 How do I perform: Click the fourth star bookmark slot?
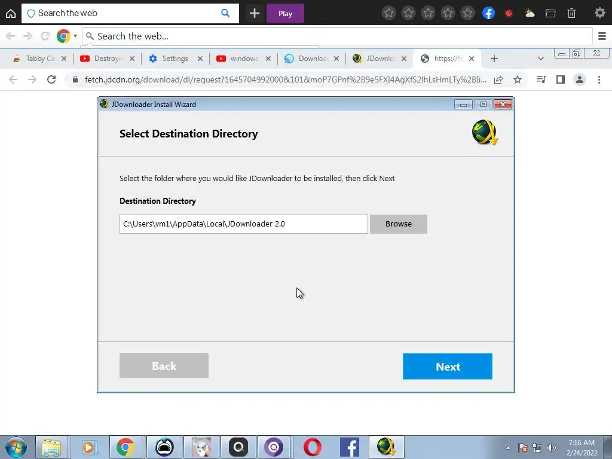448,13
